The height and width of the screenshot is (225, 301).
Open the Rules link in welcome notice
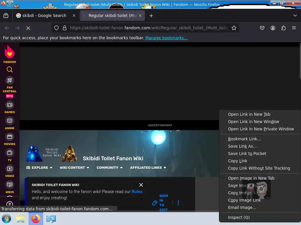pos(137,192)
